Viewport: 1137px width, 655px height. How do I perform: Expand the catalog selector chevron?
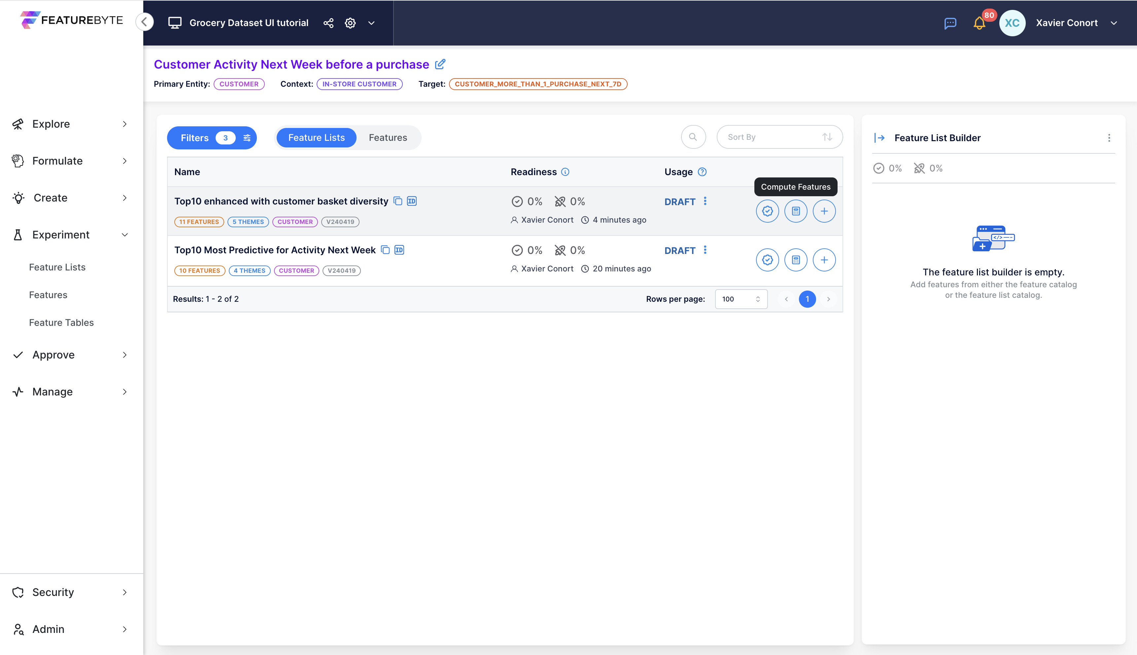(371, 23)
